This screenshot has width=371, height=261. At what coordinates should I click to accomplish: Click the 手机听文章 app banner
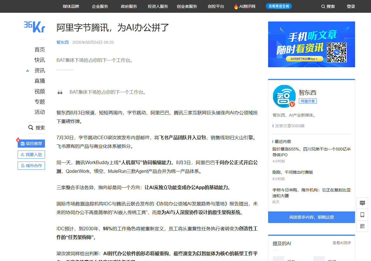(312, 44)
